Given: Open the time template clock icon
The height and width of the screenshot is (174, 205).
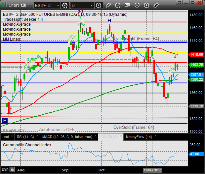Looking at the screenshot, I should [x=99, y=6].
